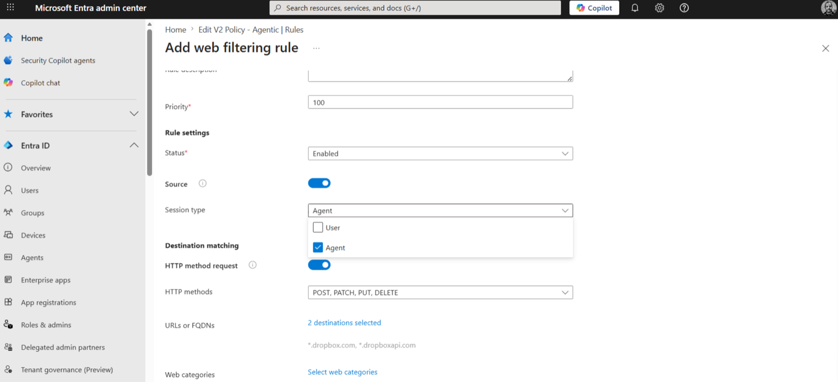838x382 pixels.
Task: Open the settings gear in top bar
Action: 659,8
